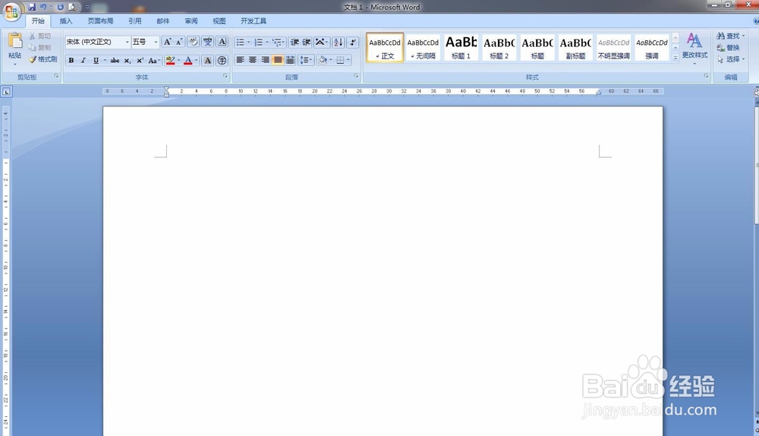Apply distributed alignment
Screen dimensions: 759x436
tap(291, 60)
